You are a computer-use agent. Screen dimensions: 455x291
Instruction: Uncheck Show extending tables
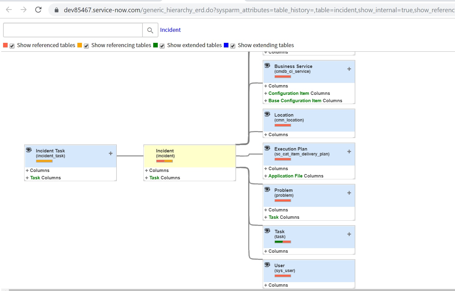pos(233,46)
